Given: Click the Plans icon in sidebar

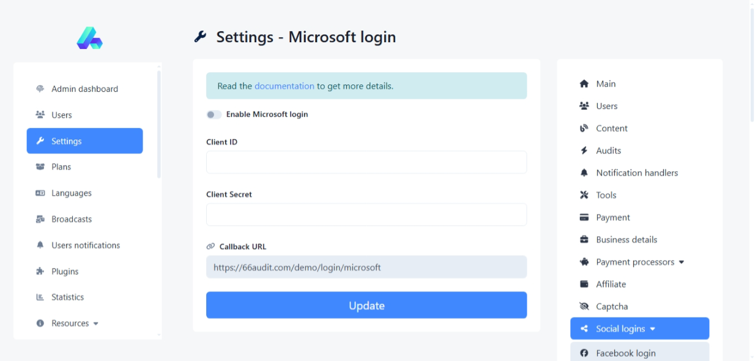Looking at the screenshot, I should 40,167.
